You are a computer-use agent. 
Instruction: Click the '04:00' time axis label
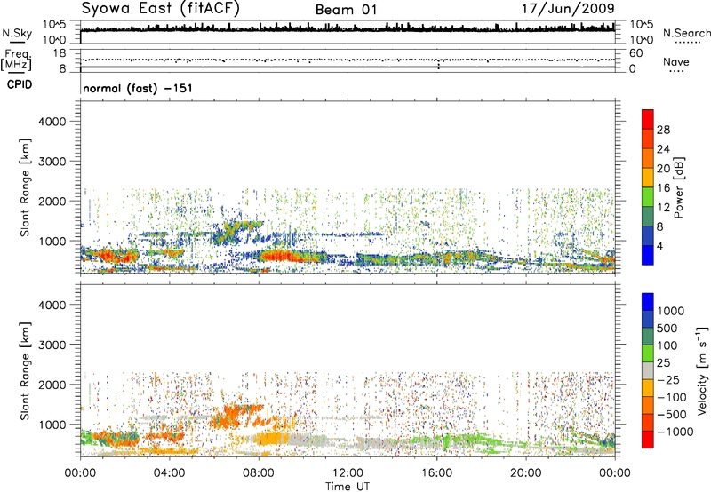(x=169, y=473)
